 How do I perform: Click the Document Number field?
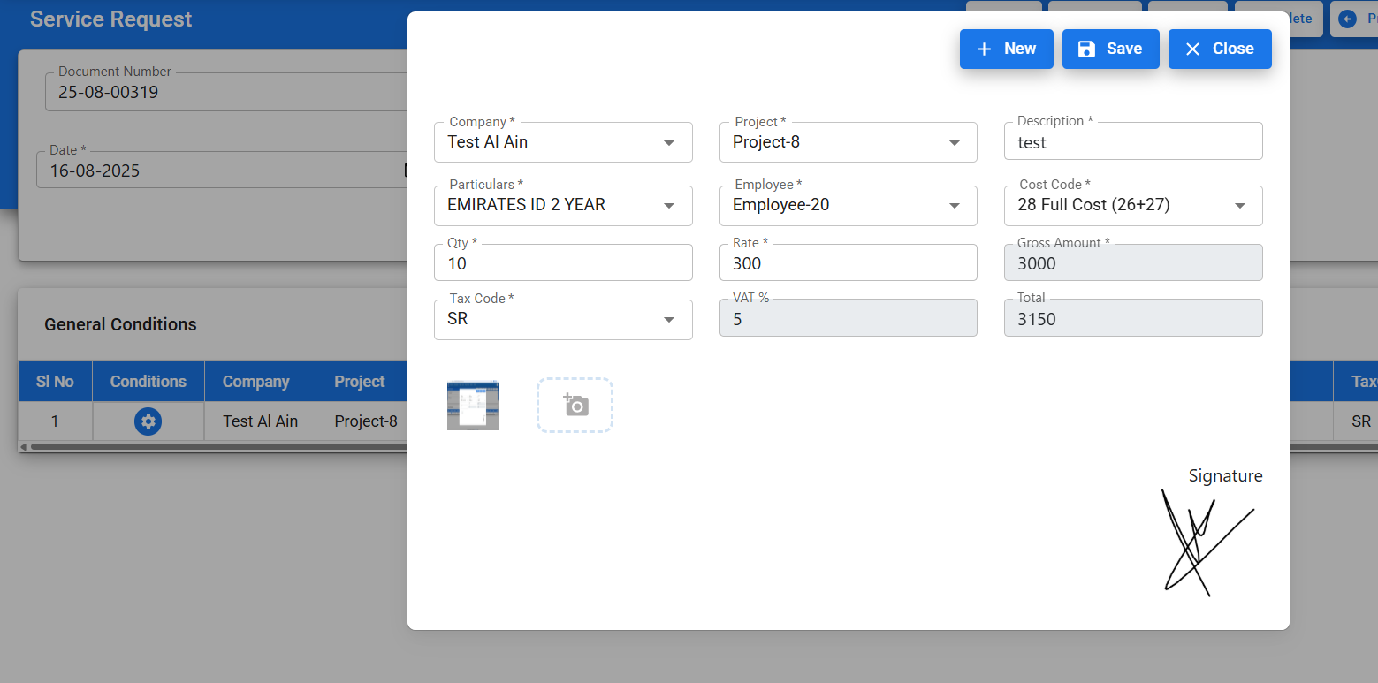[x=221, y=92]
